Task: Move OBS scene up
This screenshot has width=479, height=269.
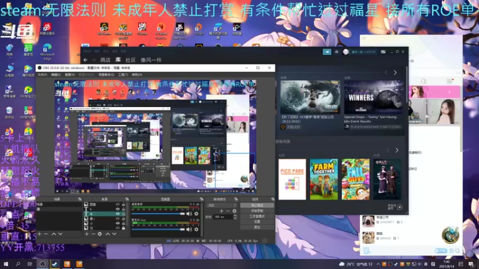Action: click(x=54, y=234)
